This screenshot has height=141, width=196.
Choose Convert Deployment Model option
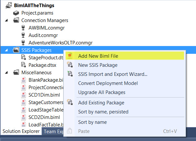click(108, 83)
